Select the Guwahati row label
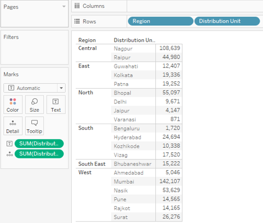This screenshot has width=263, height=223. (x=126, y=66)
